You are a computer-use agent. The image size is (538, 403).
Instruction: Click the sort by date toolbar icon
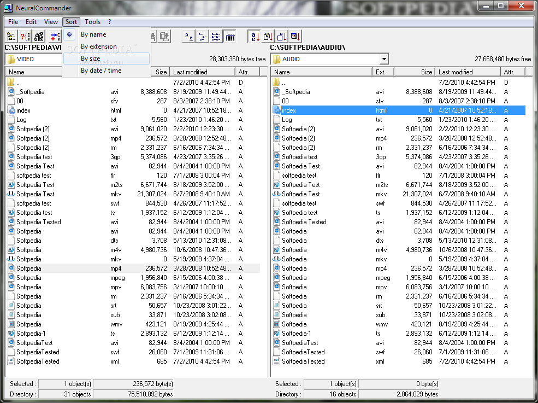(x=295, y=36)
